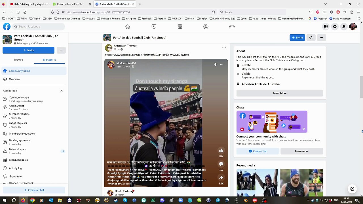Open Firefox from the Windows taskbar

click(23, 200)
